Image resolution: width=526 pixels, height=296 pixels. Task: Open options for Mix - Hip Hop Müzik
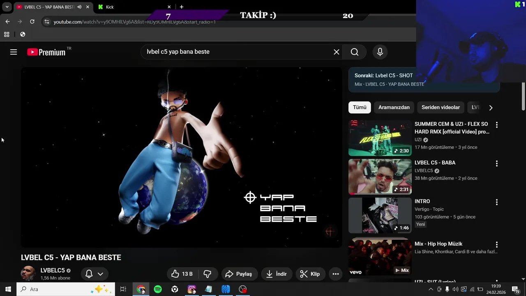[496, 245]
